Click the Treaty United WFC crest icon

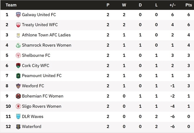(18, 25)
